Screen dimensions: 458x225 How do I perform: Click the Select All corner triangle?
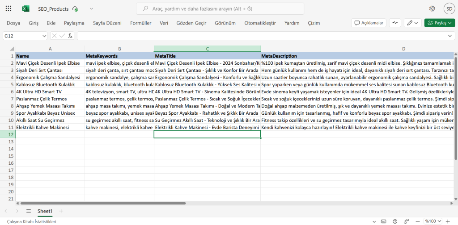(x=12, y=49)
